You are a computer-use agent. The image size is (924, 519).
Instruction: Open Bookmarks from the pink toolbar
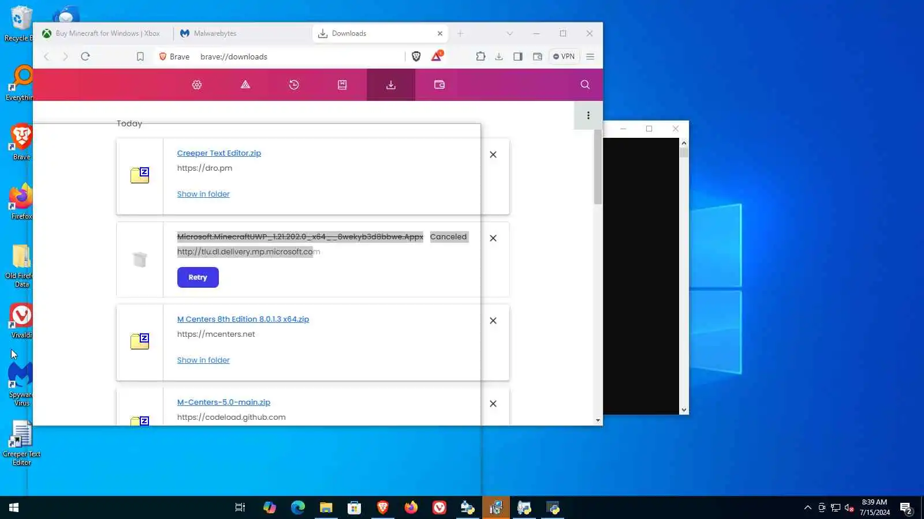click(x=342, y=85)
